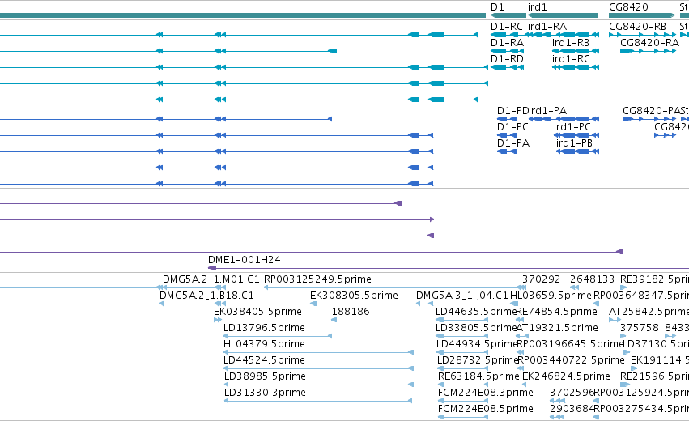Open the CG8420-RB transcript label
The height and width of the screenshot is (421, 689).
637,27
